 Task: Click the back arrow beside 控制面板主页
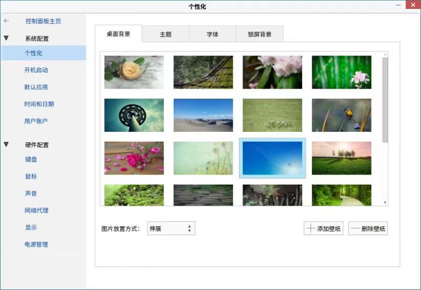pyautogui.click(x=6, y=21)
